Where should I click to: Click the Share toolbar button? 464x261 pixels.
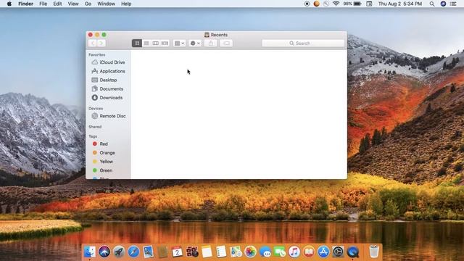click(x=211, y=43)
